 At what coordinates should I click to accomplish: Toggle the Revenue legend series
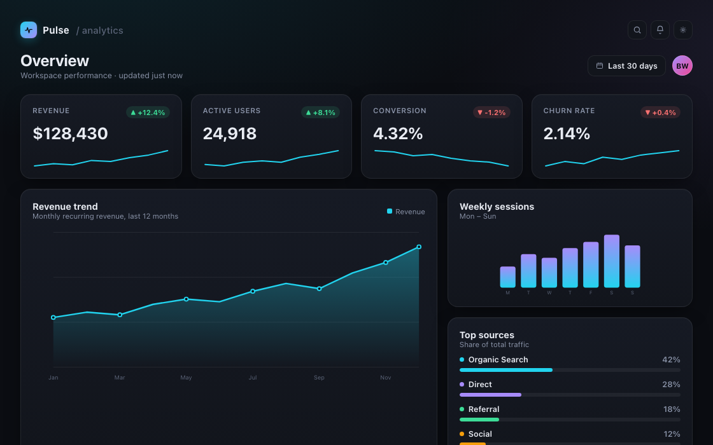coord(406,212)
